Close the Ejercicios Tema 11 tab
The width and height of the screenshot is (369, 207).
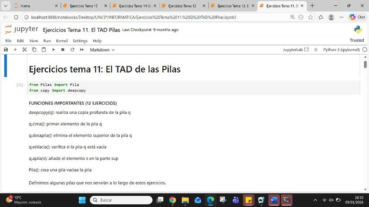coord(302,6)
